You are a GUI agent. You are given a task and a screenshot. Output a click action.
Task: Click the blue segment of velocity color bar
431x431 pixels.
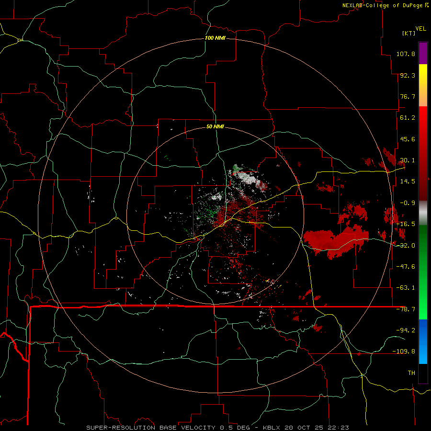423,341
